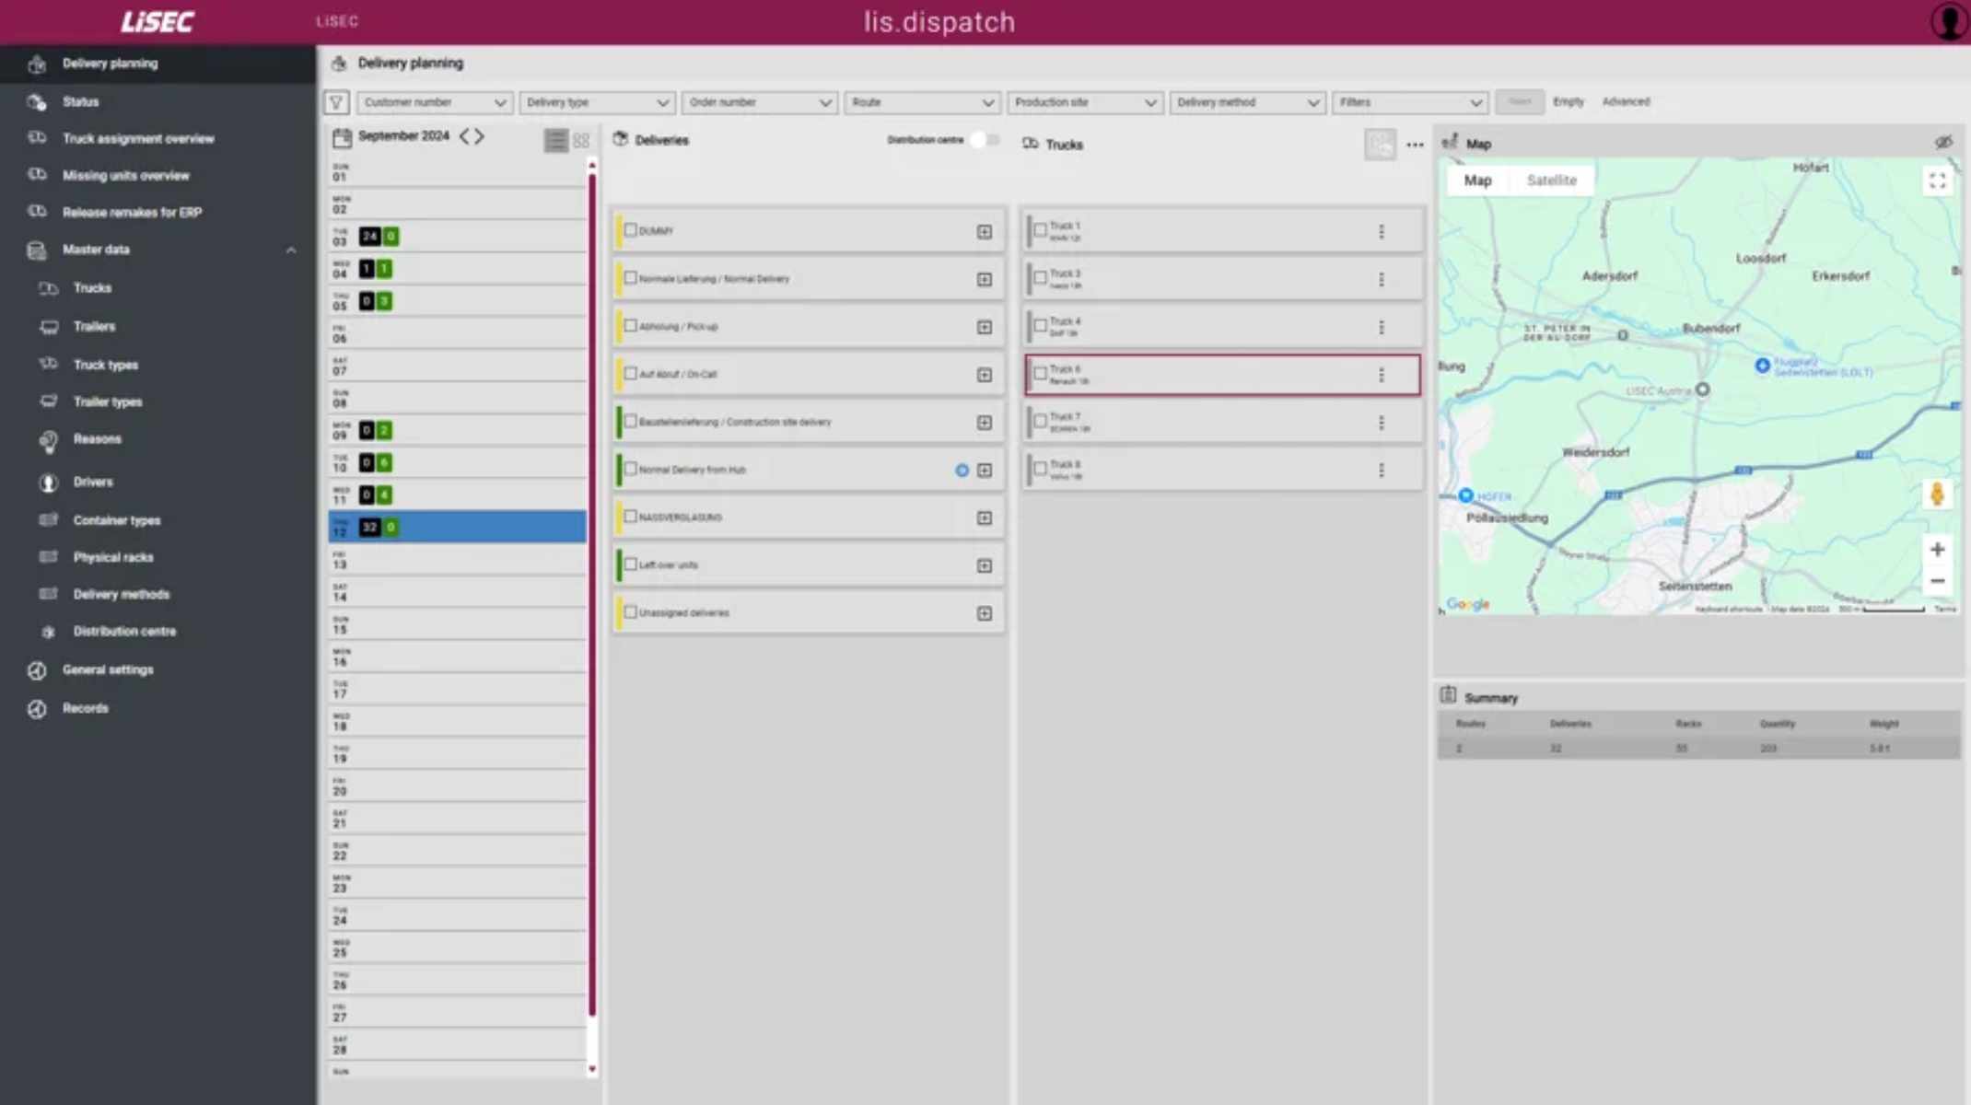Go to previous month arrow
This screenshot has width=1971, height=1105.
click(x=464, y=136)
